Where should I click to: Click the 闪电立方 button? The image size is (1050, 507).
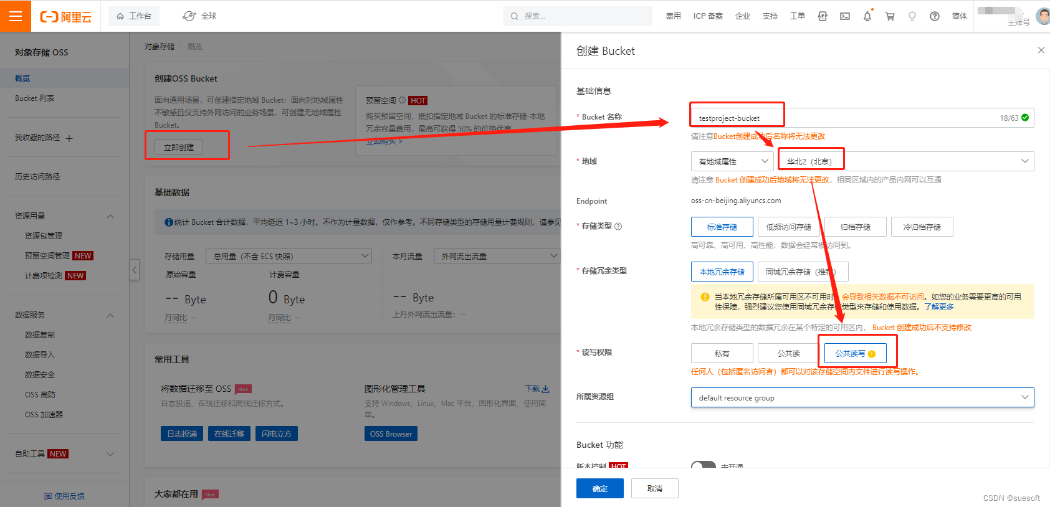click(277, 434)
